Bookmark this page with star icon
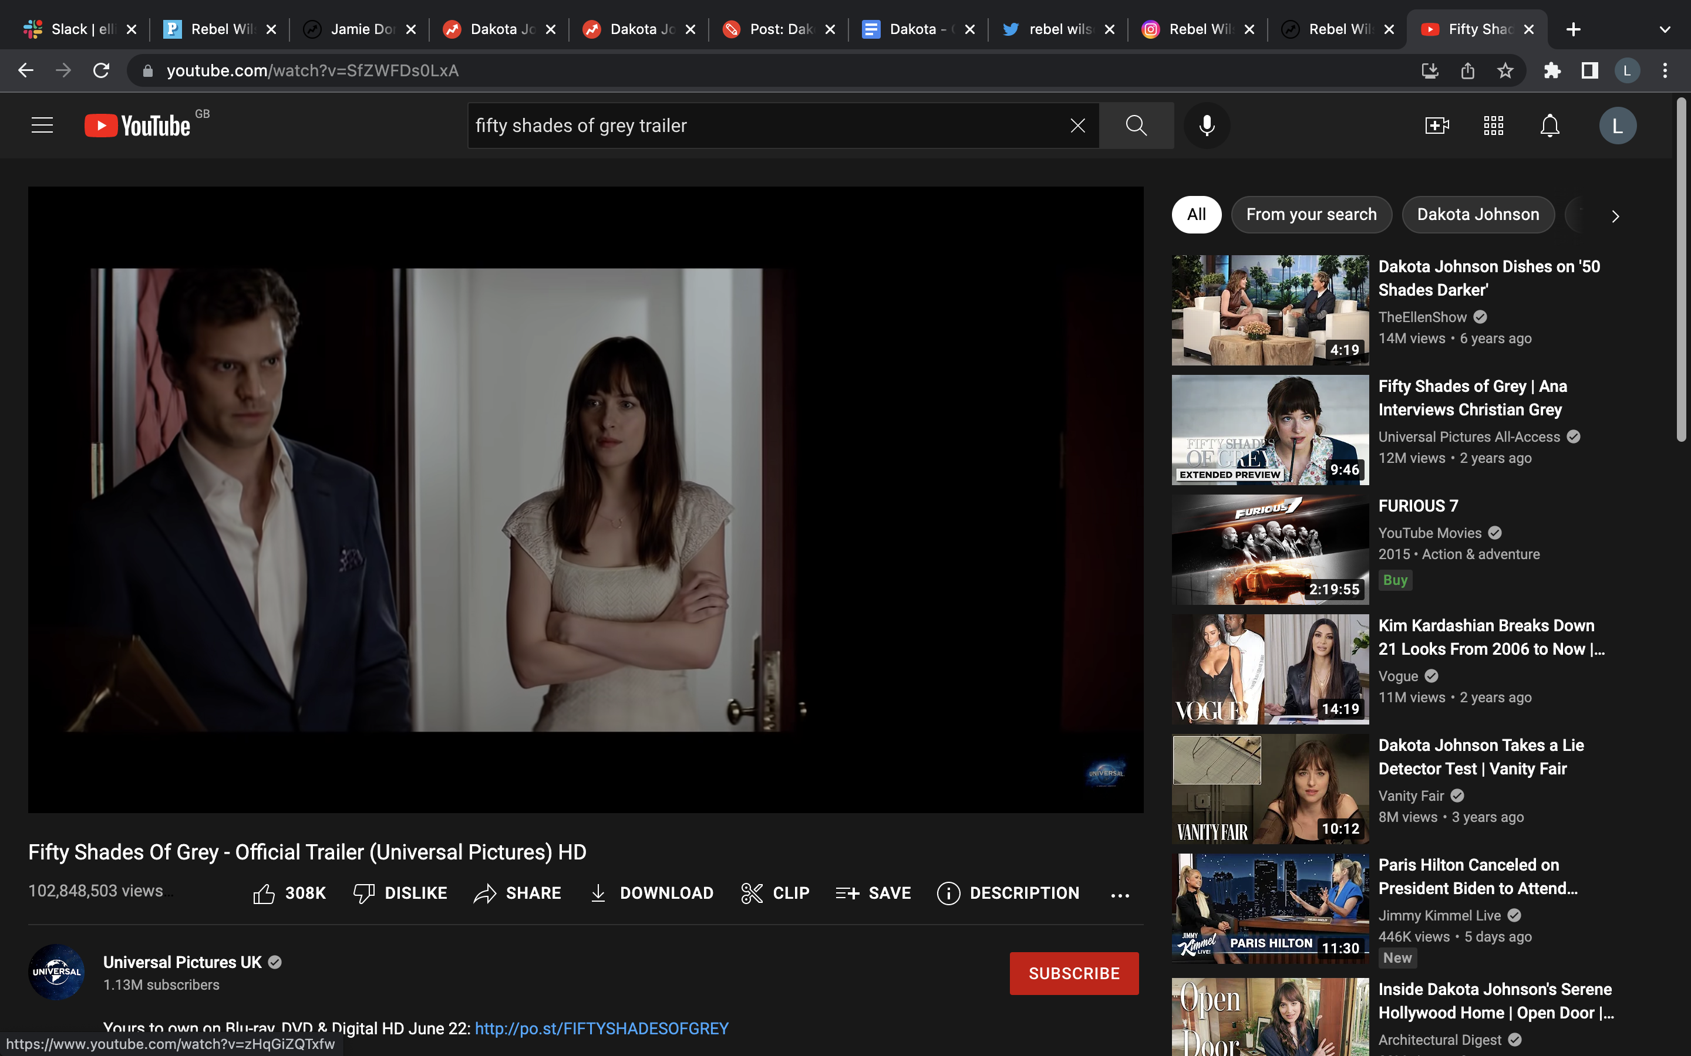This screenshot has height=1056, width=1691. click(x=1505, y=70)
